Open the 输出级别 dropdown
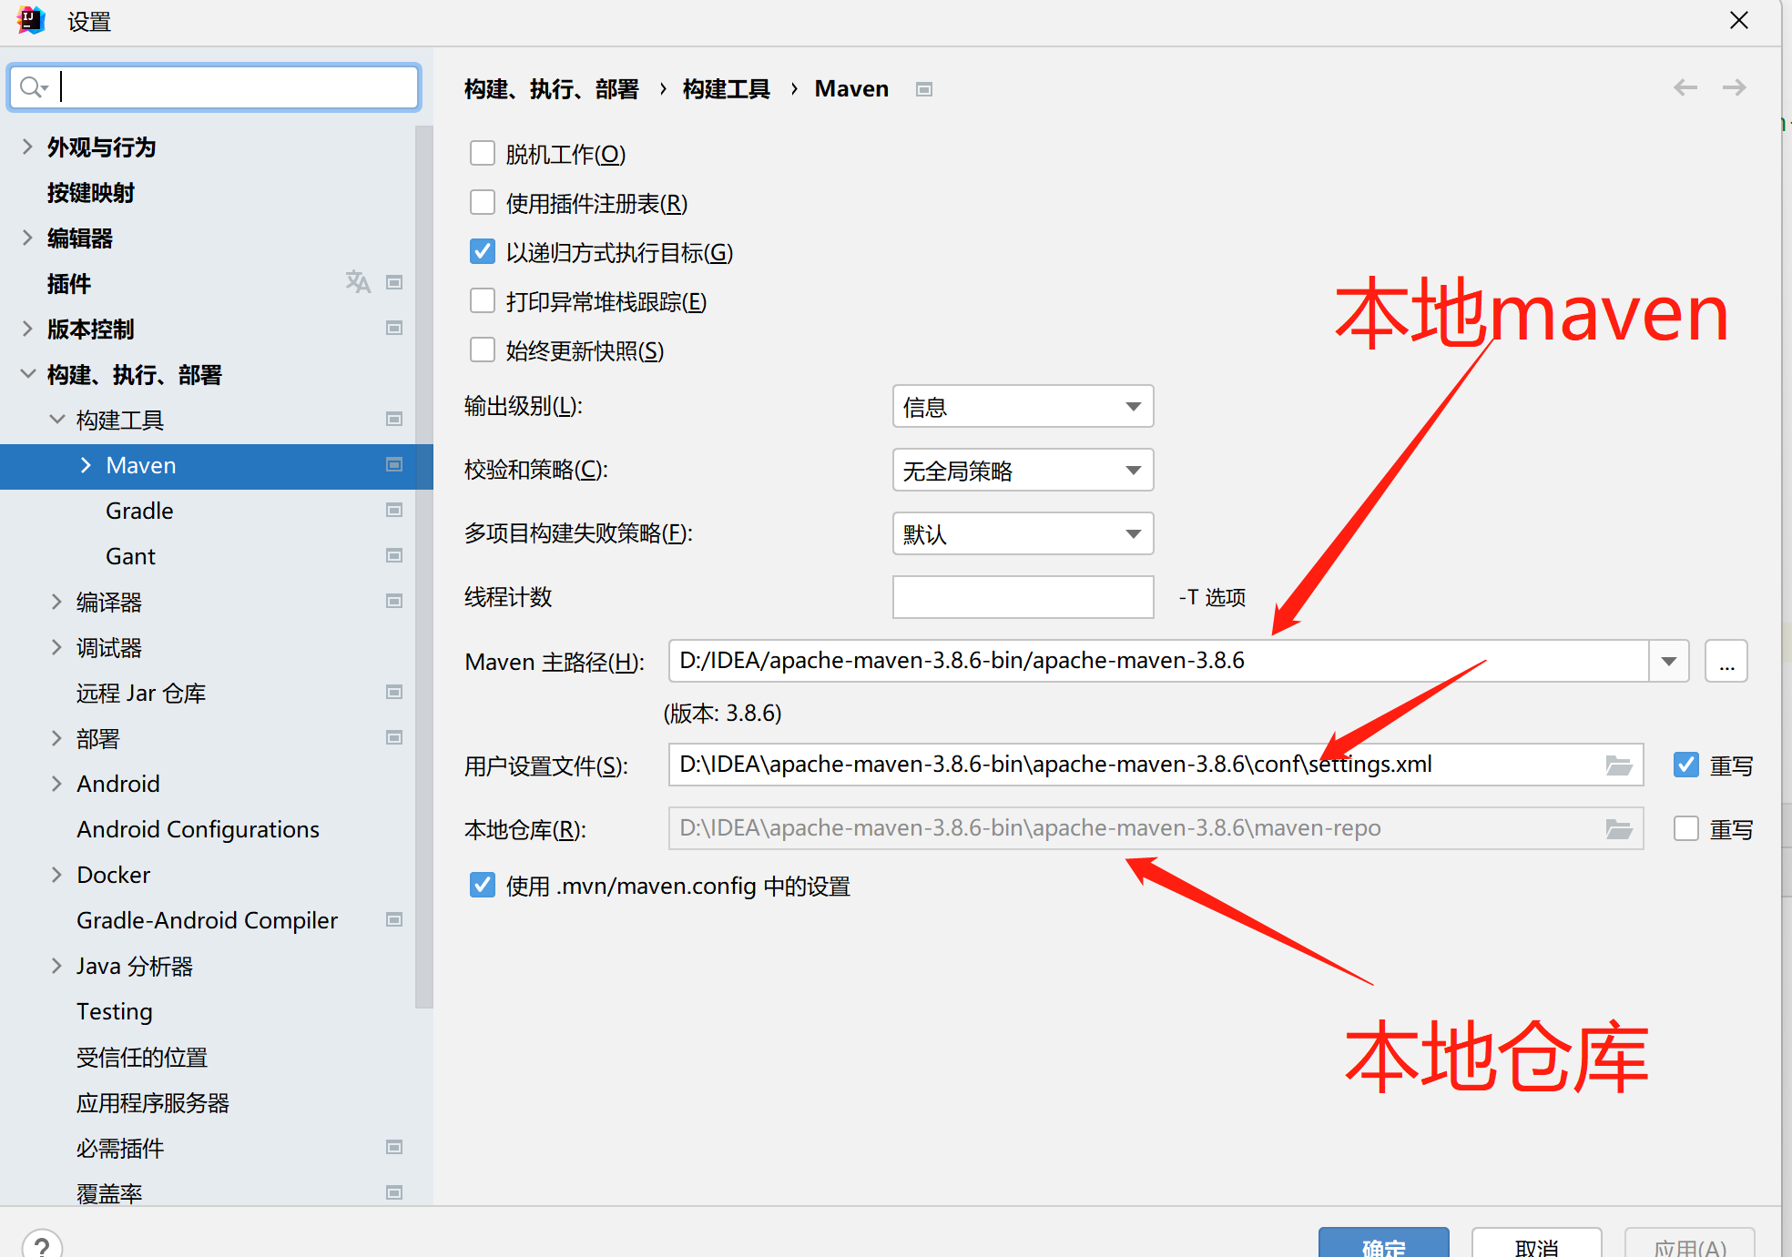This screenshot has height=1257, width=1792. (x=1023, y=406)
